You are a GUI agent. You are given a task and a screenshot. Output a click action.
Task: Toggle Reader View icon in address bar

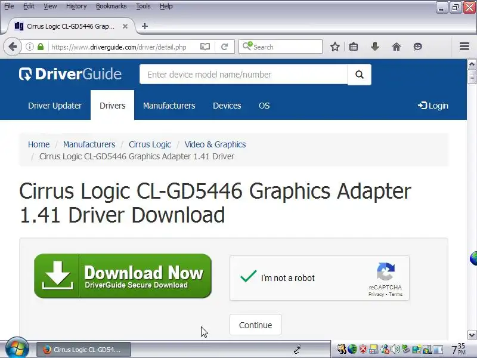[x=205, y=47]
